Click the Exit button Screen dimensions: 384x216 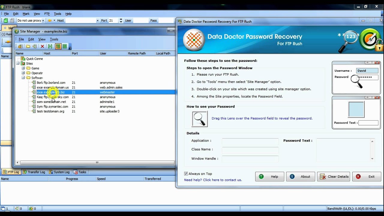click(x=367, y=177)
